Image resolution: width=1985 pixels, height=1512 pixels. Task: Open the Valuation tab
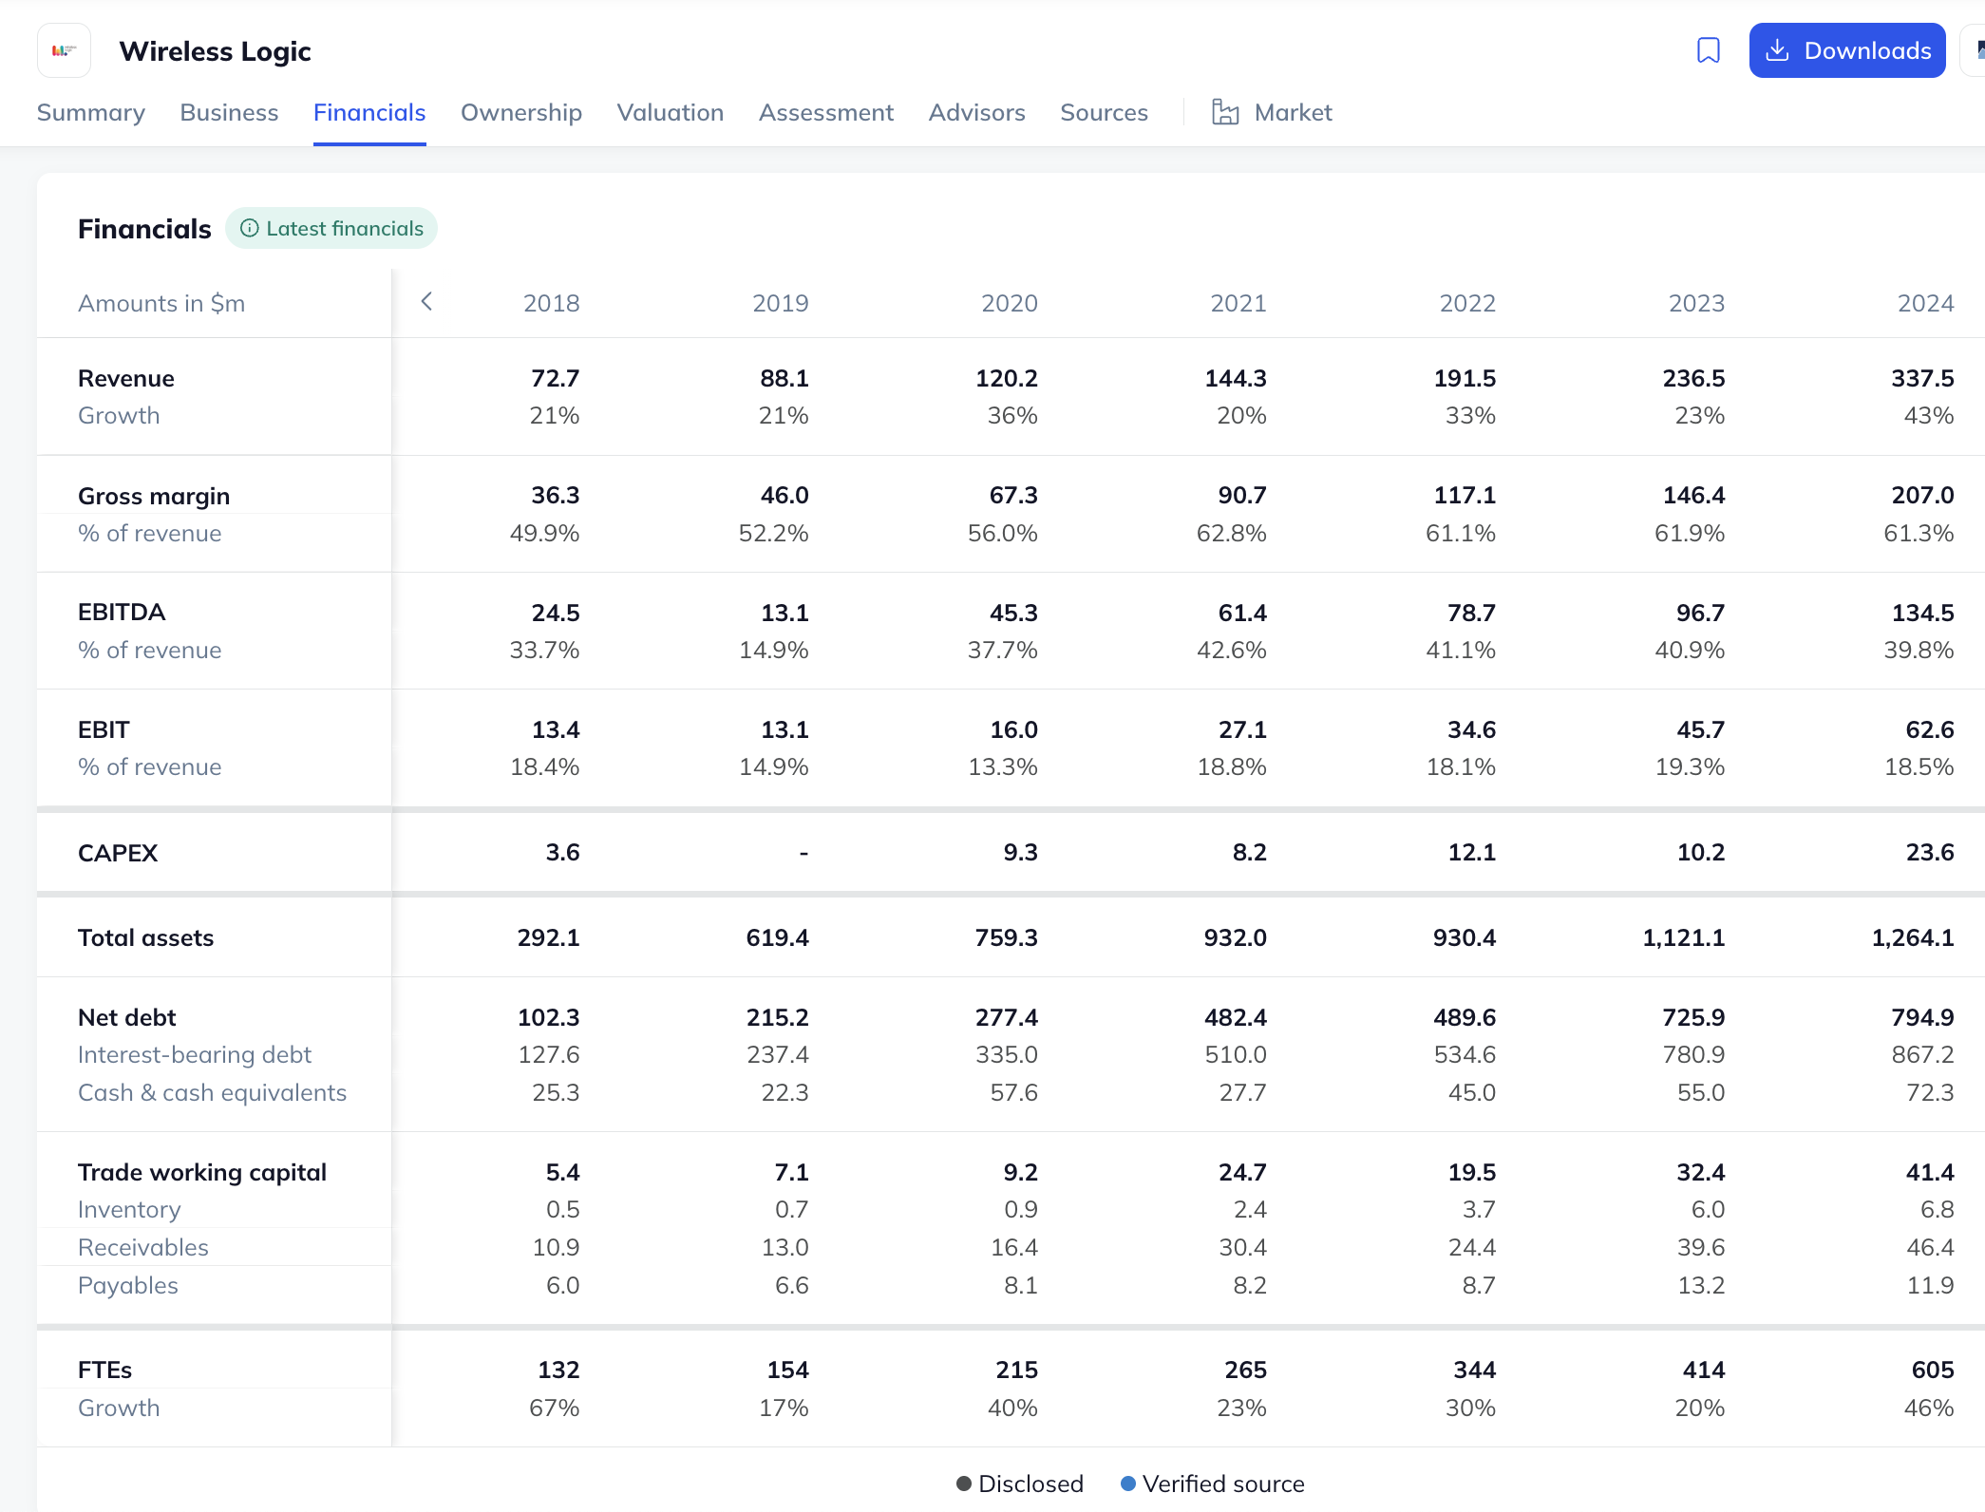tap(671, 113)
